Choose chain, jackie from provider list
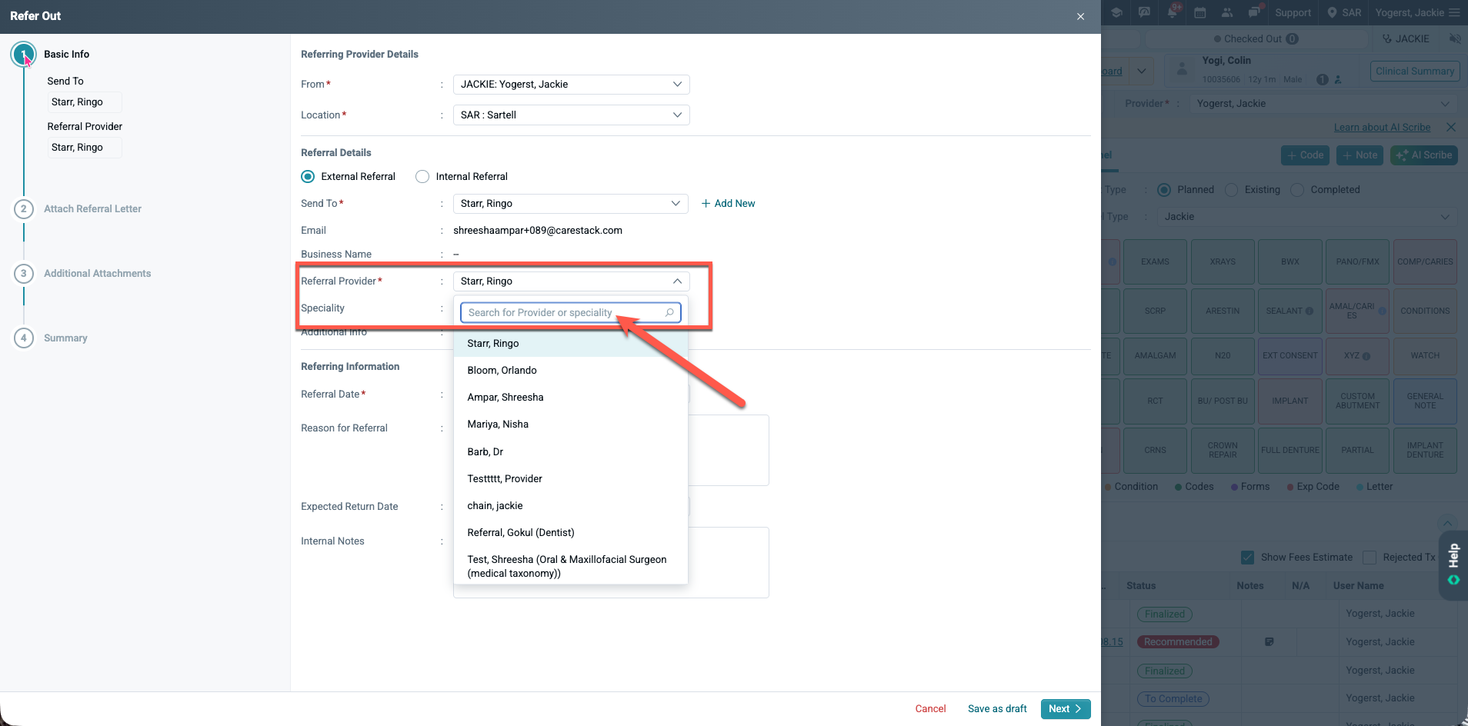The image size is (1468, 726). pyautogui.click(x=570, y=505)
